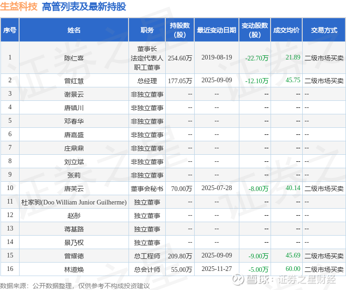Select the 成交均价 column header
The image size is (346, 290).
pos(286,30)
